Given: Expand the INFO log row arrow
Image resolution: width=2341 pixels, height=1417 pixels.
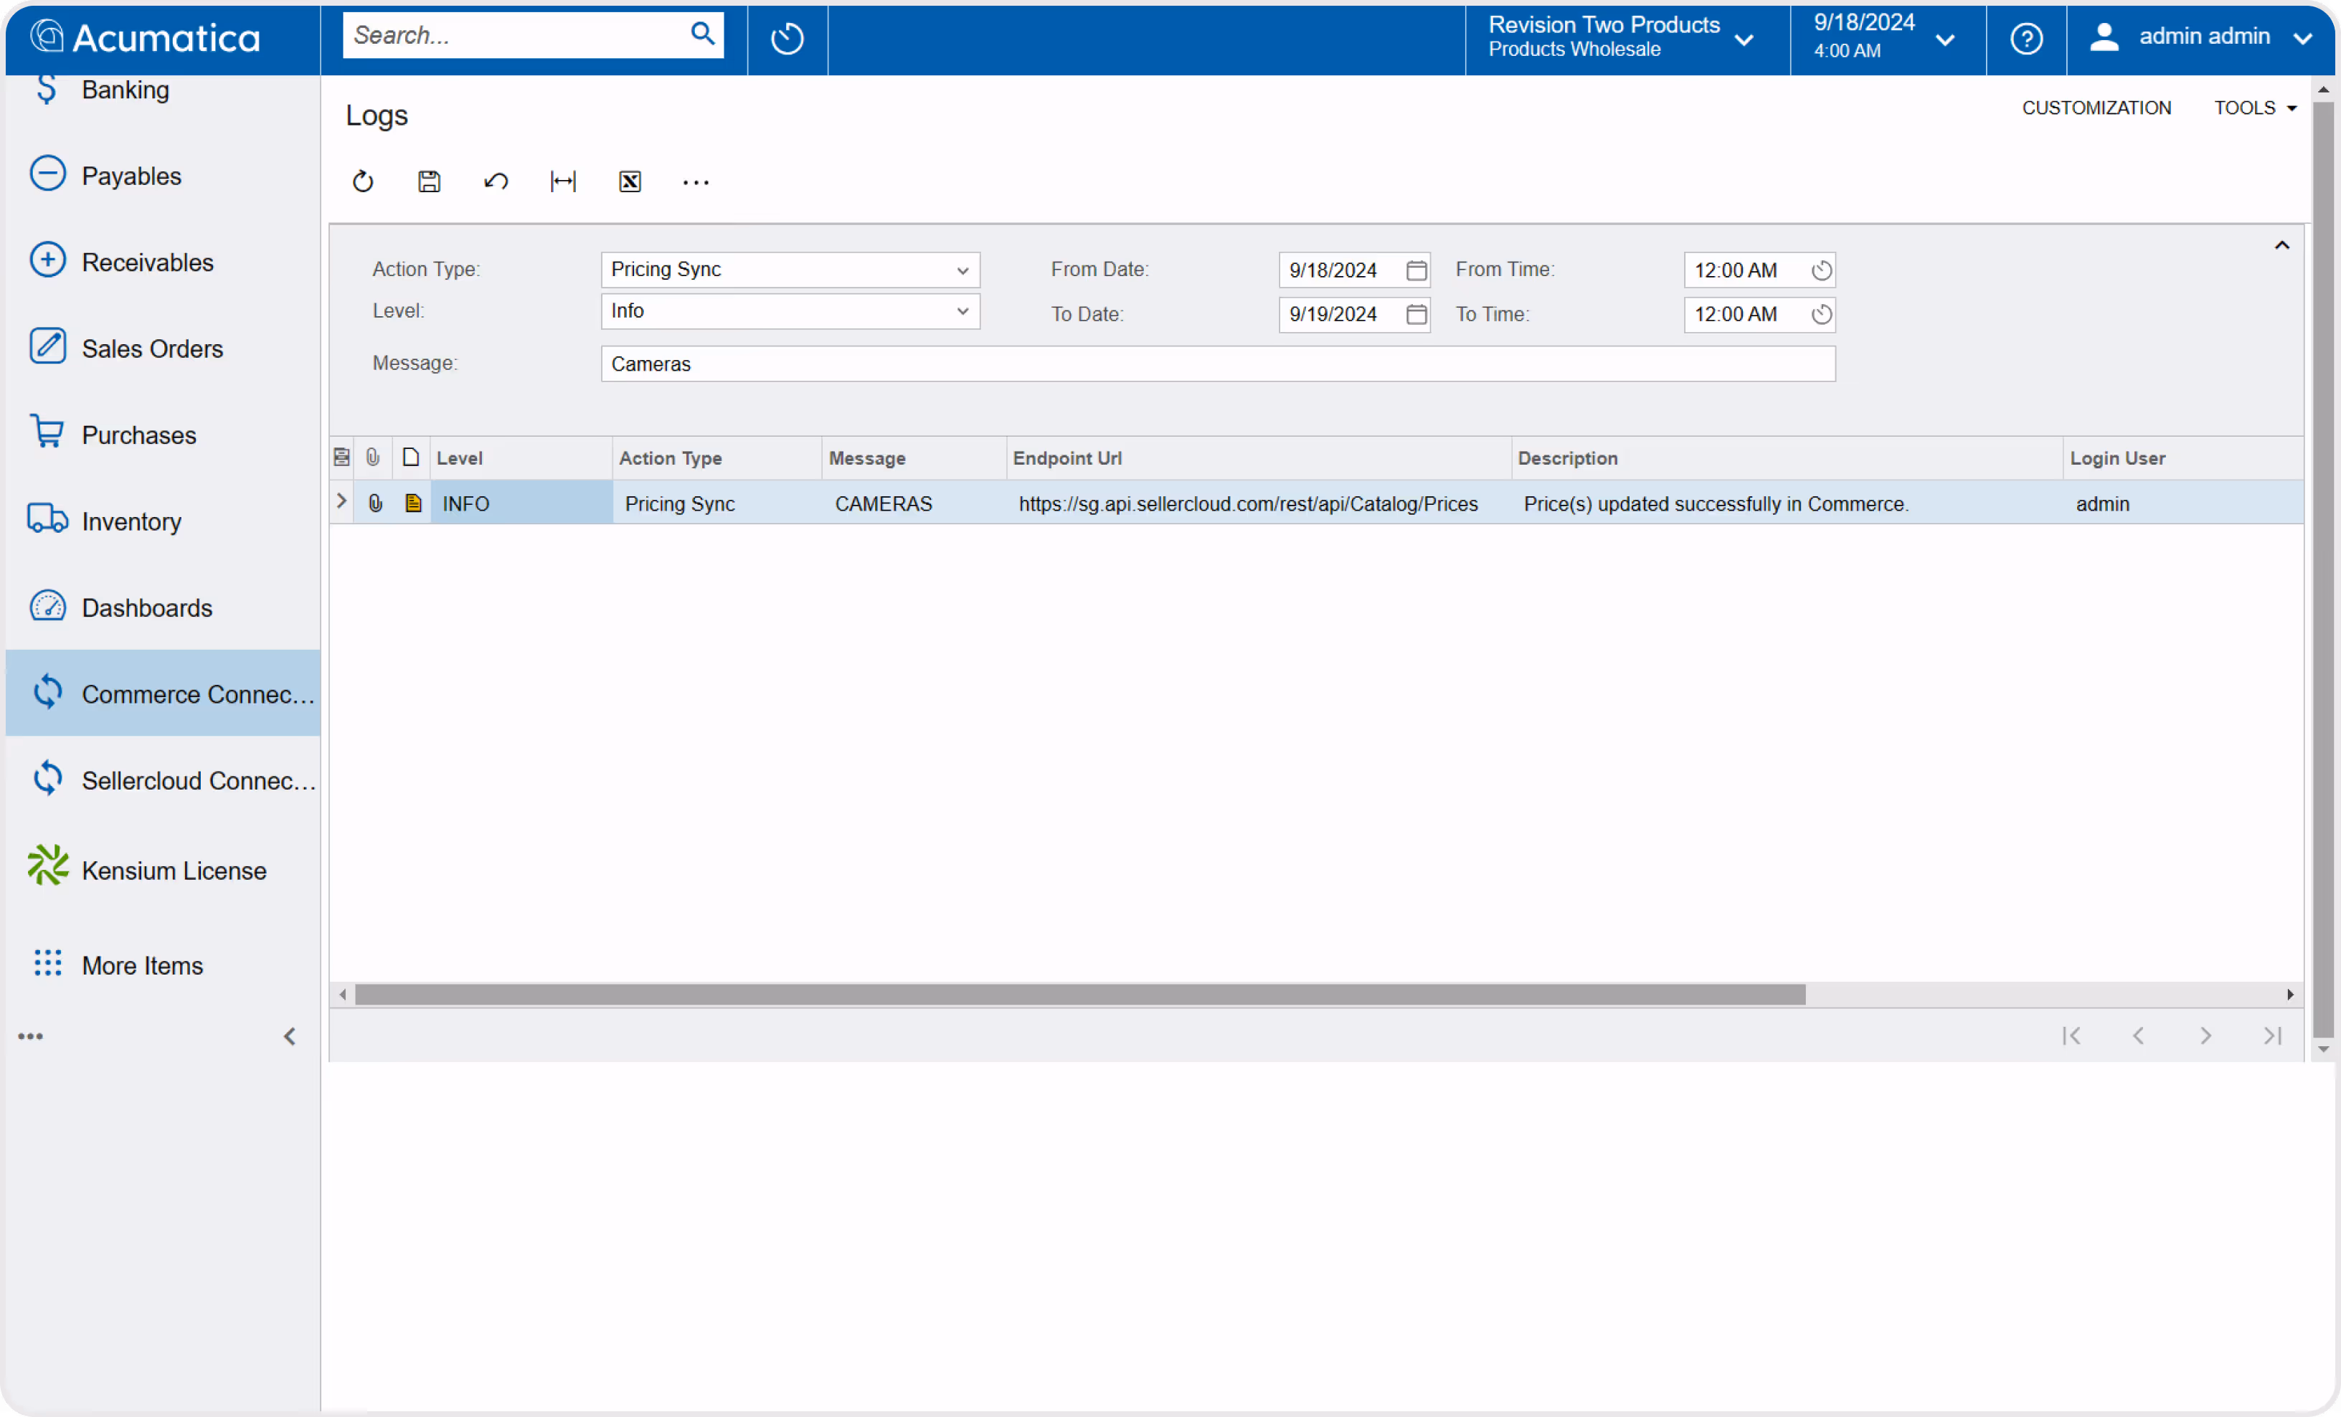Looking at the screenshot, I should (342, 501).
